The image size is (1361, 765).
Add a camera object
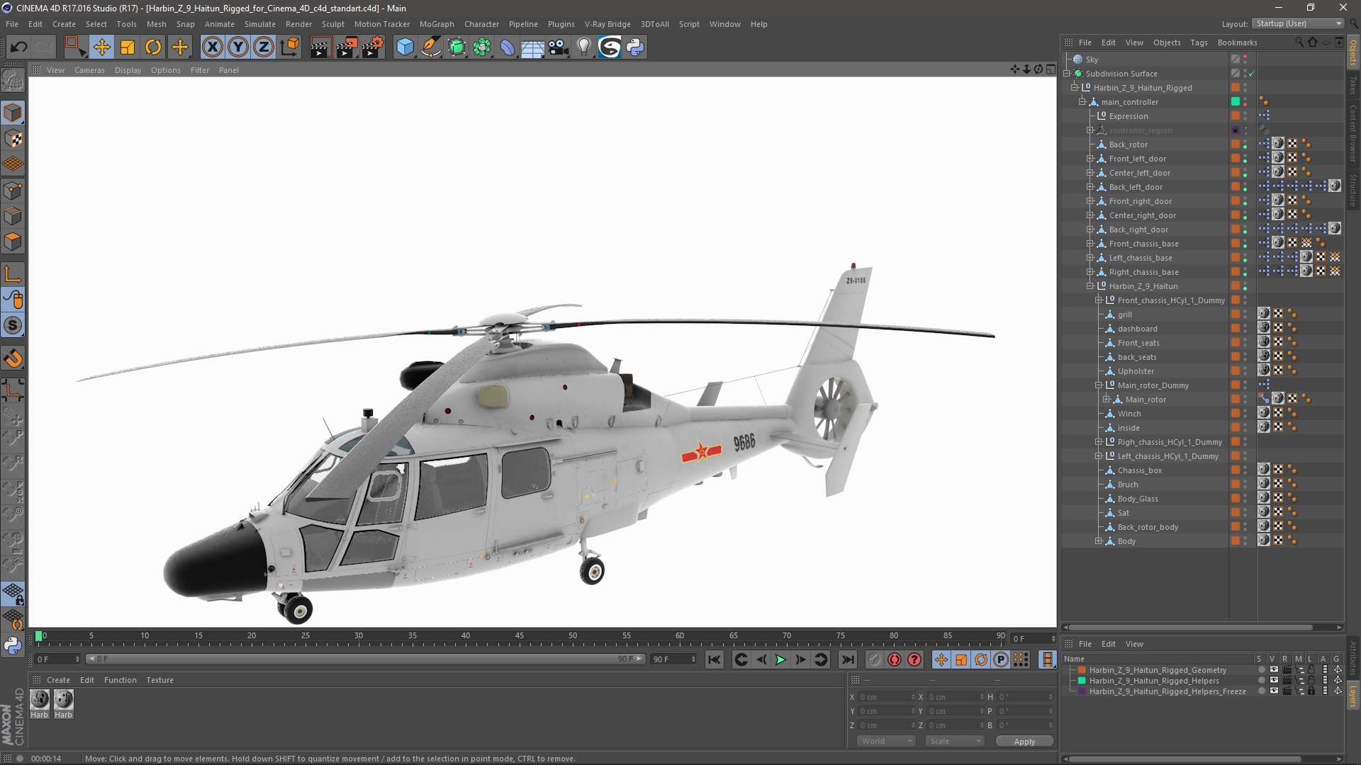click(x=559, y=47)
